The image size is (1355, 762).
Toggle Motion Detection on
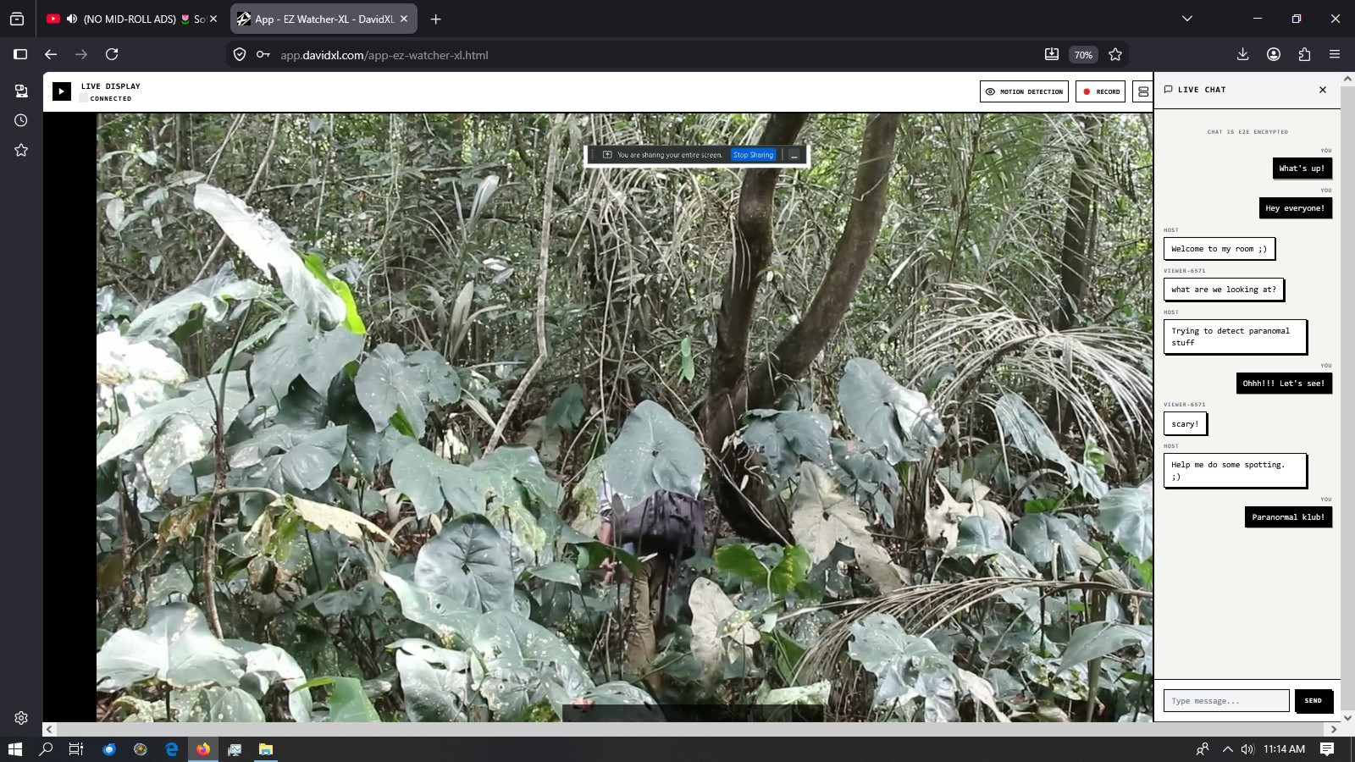1025,91
